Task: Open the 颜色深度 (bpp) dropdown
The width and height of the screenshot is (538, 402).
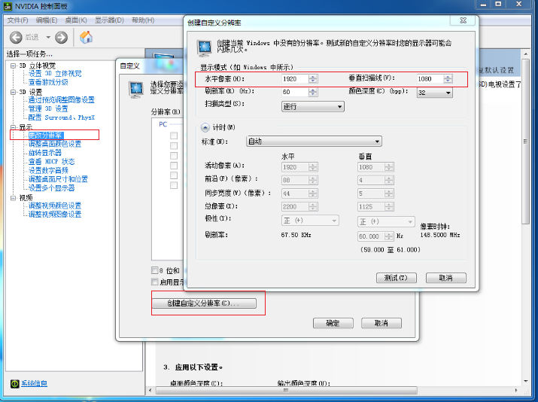Action: pos(434,93)
